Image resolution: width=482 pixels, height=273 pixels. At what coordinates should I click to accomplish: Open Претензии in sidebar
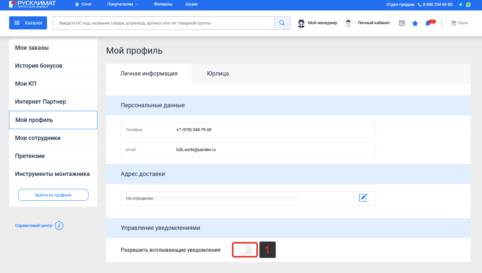(53, 156)
